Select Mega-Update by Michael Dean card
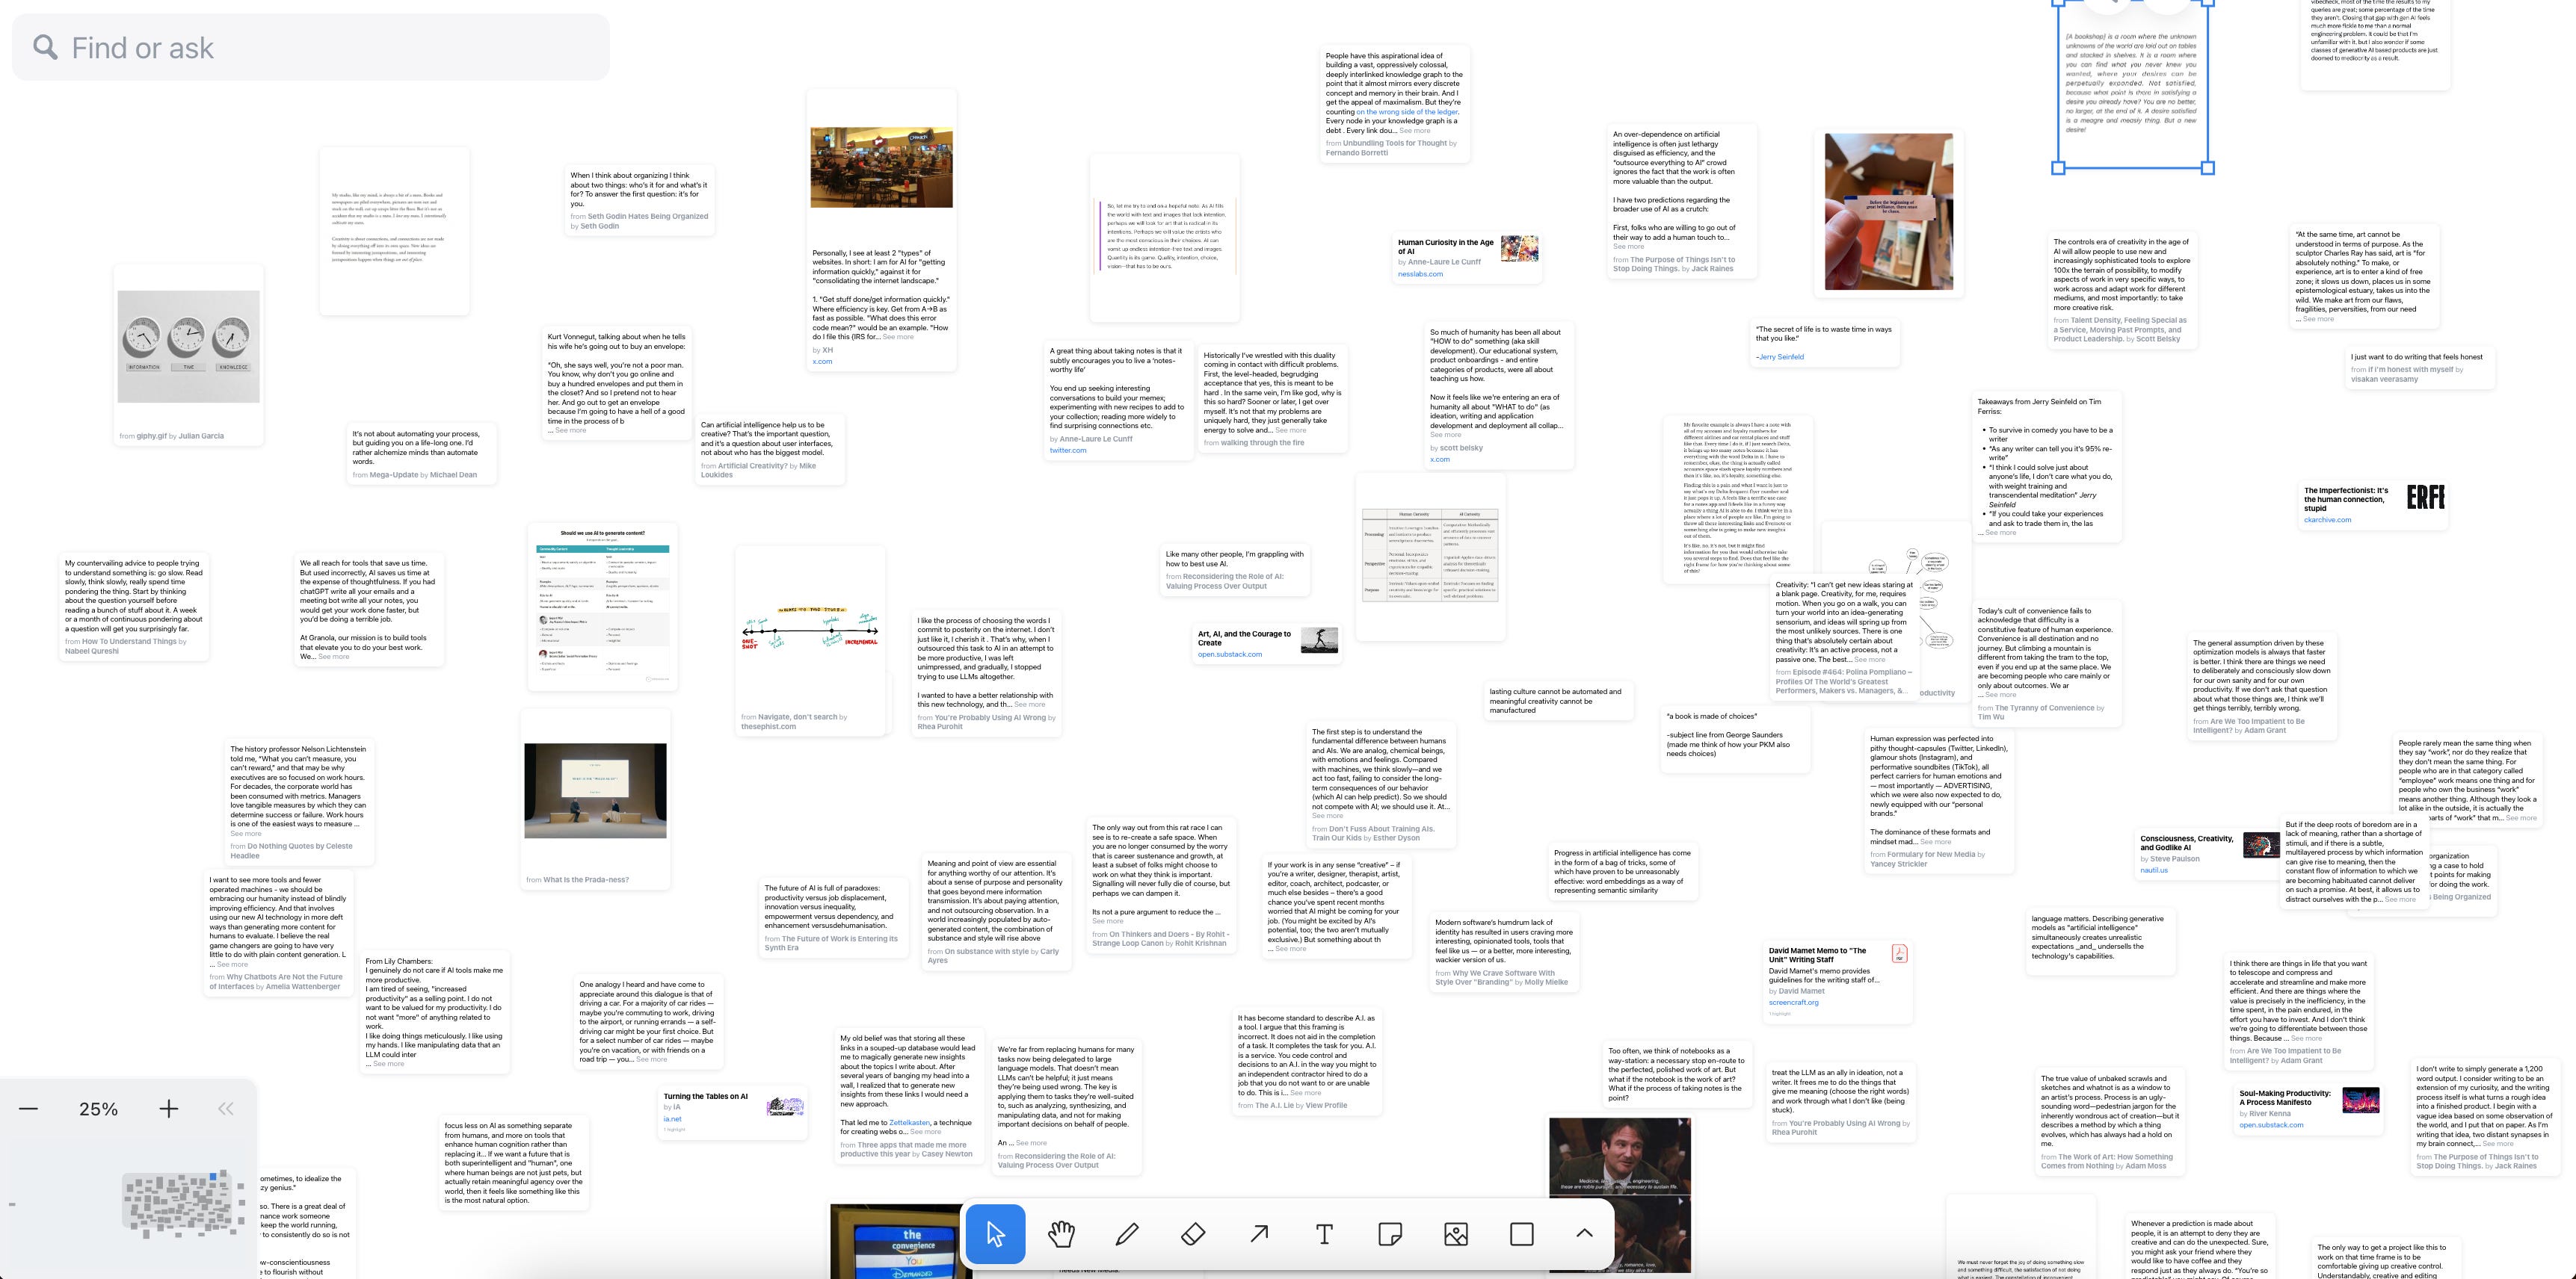Image resolution: width=2576 pixels, height=1279 pixels. click(422, 455)
